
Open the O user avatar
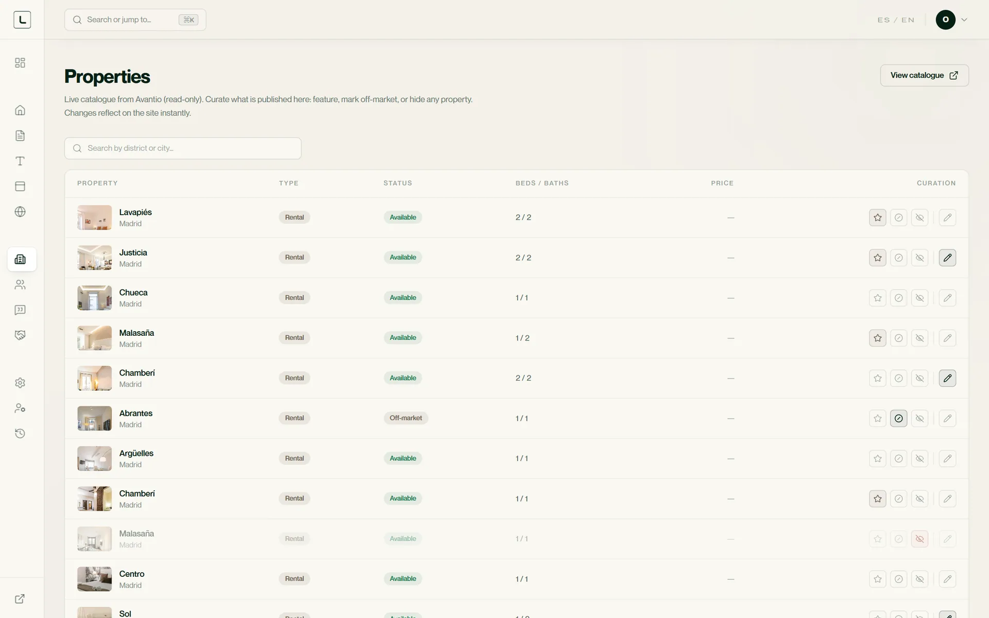pyautogui.click(x=946, y=20)
